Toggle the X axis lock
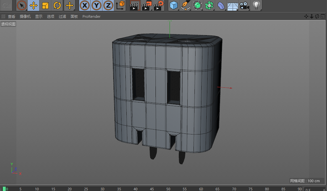327x191 pixels. (x=85, y=5)
